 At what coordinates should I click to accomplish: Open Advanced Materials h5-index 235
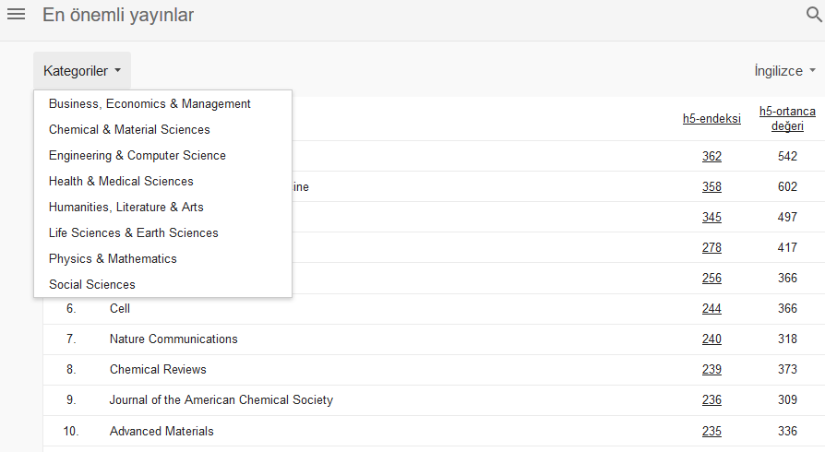pyautogui.click(x=711, y=431)
